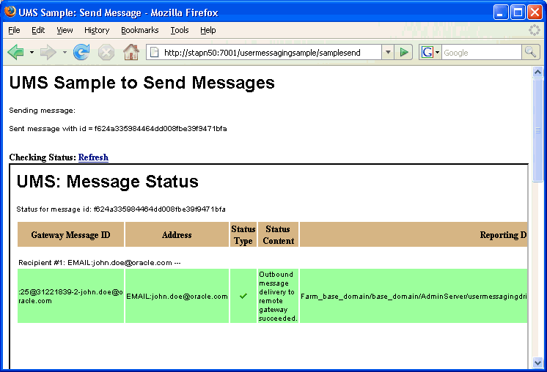Go back with the green Back arrow
547x372 pixels.
pos(15,53)
